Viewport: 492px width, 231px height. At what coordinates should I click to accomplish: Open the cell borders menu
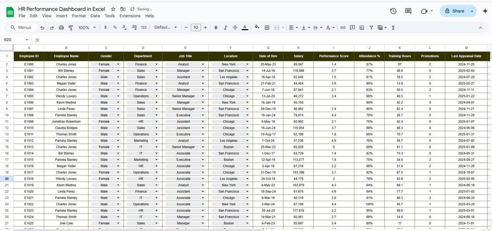267,28
